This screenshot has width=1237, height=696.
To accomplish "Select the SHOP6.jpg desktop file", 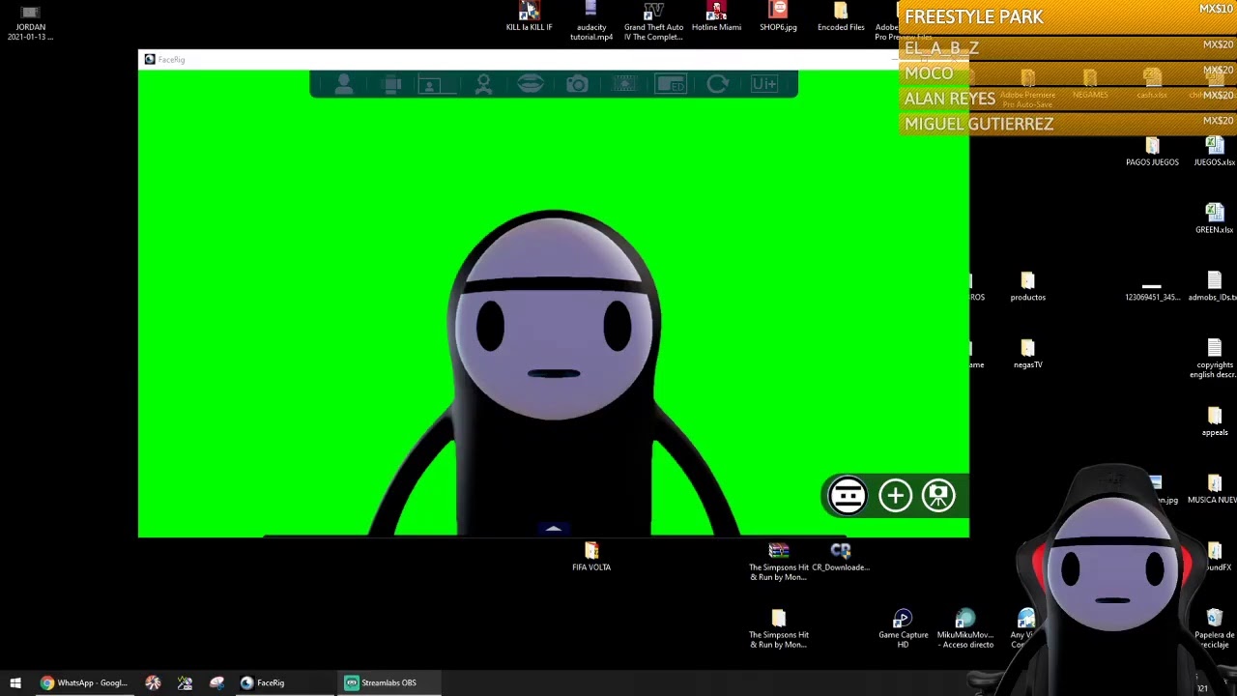I will [778, 17].
